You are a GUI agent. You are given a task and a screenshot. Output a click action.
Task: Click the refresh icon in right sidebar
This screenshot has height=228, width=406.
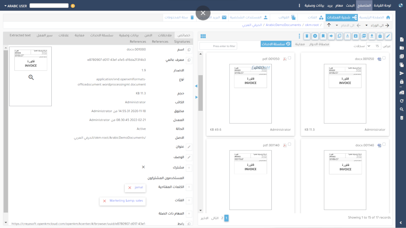(x=402, y=101)
